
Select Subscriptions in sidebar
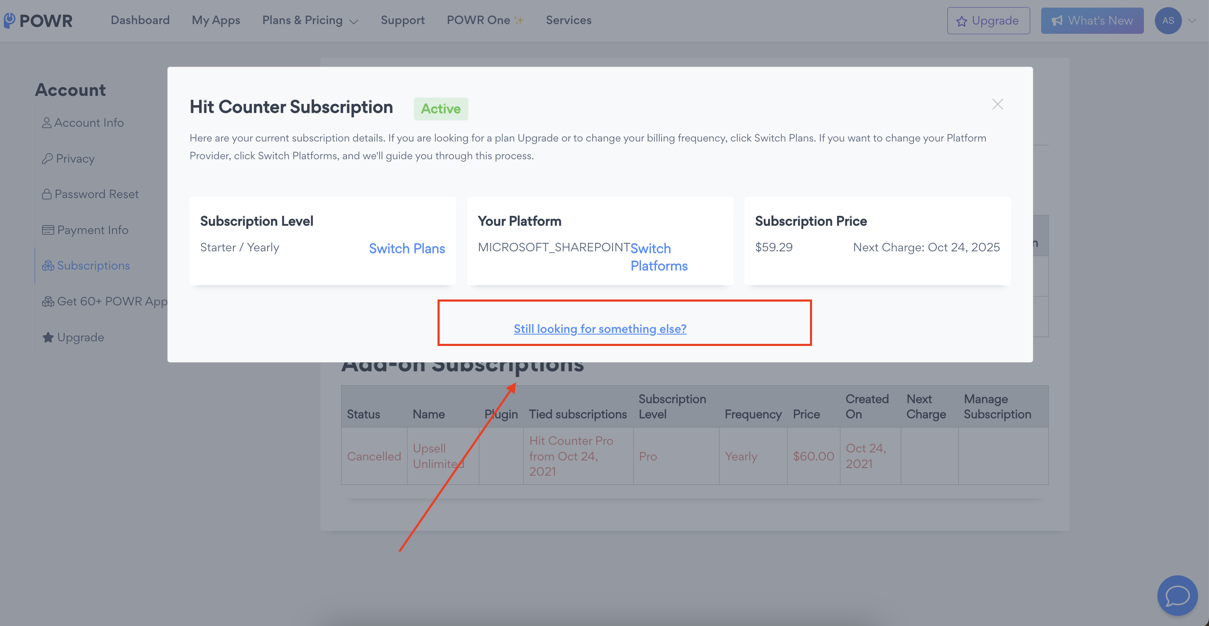coord(86,265)
